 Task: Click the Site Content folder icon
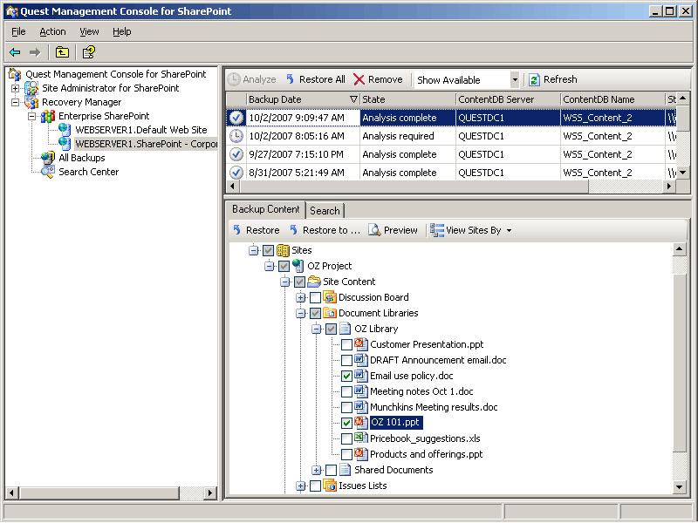click(314, 282)
